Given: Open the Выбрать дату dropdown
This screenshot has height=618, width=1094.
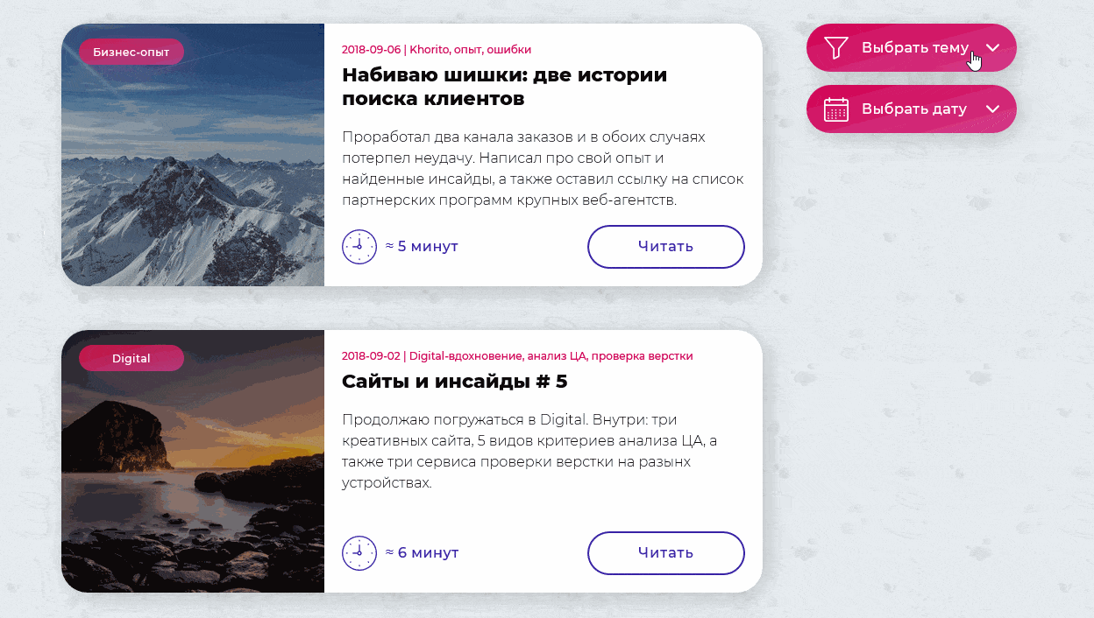Looking at the screenshot, I should pyautogui.click(x=912, y=109).
